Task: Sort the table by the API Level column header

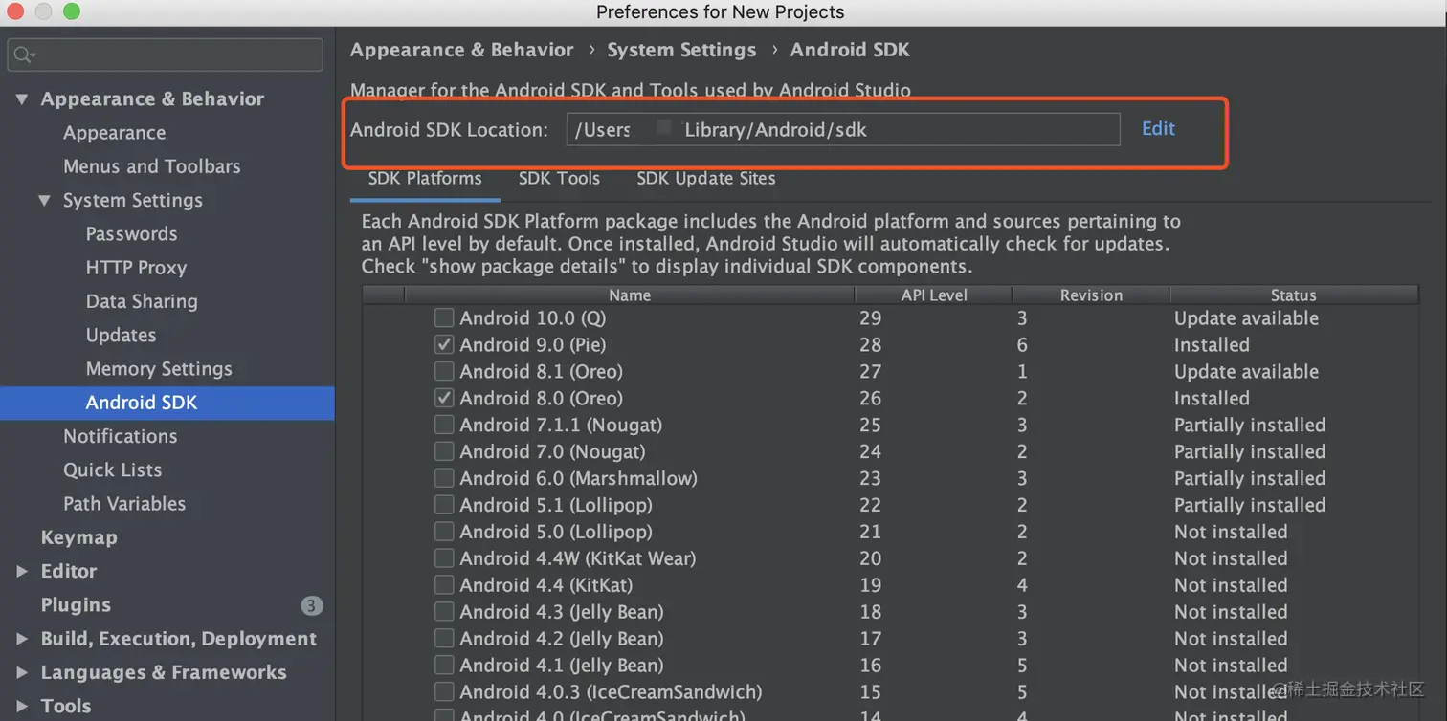Action: (934, 295)
